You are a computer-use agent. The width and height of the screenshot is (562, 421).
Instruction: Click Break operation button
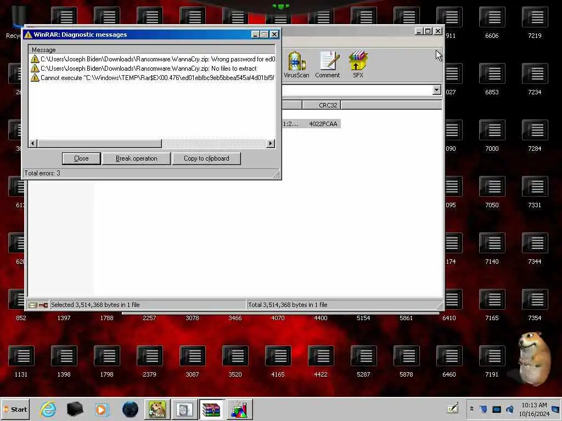click(136, 158)
